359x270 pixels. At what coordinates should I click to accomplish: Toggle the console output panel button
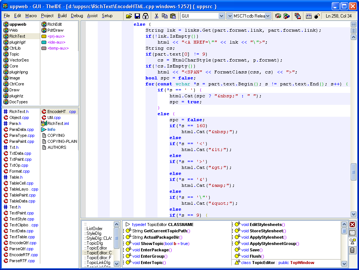352,233
